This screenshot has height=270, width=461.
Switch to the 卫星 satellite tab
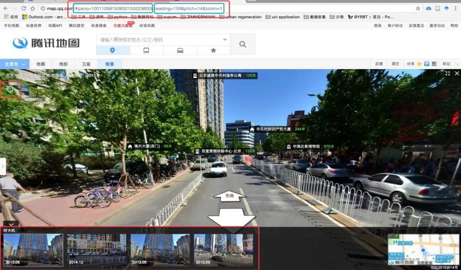coord(86,64)
